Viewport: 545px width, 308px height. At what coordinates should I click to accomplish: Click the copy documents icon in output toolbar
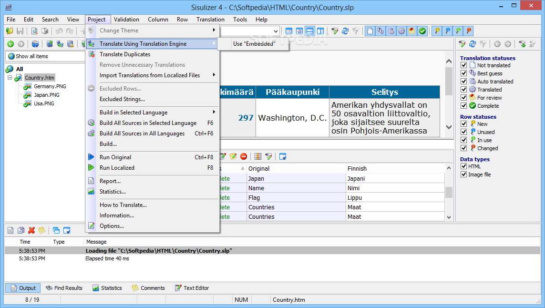pyautogui.click(x=21, y=230)
